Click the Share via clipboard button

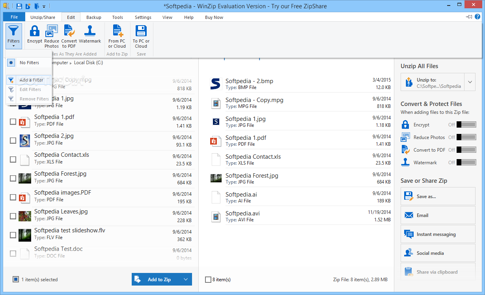438,272
